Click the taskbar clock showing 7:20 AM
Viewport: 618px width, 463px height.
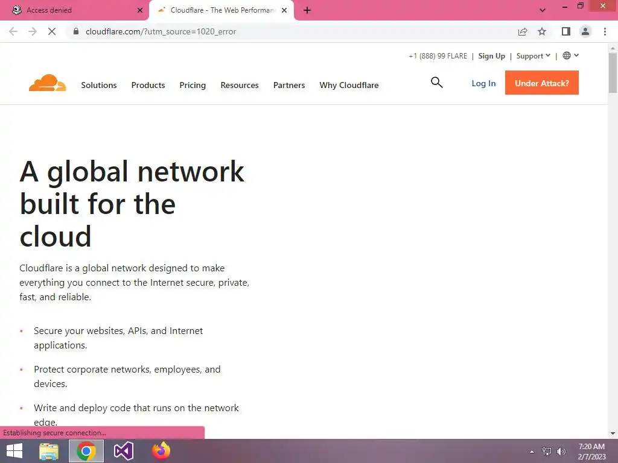click(591, 452)
